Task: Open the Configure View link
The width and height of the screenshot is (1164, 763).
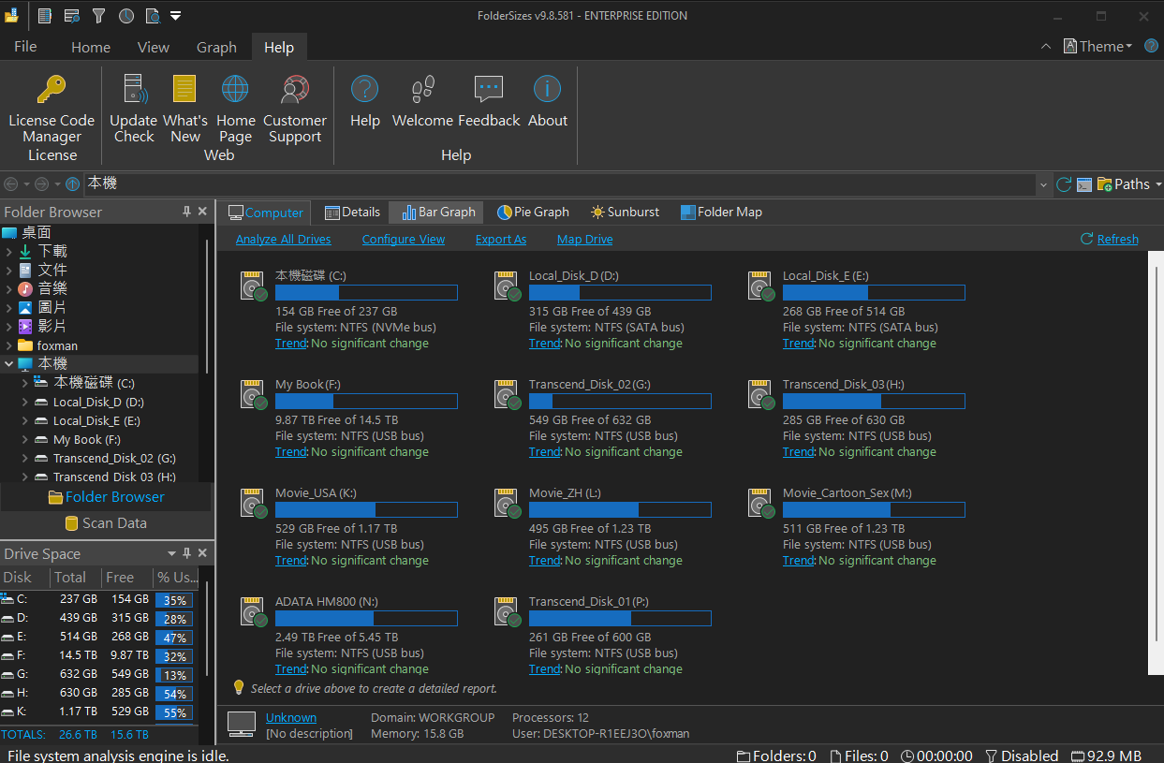Action: tap(404, 240)
